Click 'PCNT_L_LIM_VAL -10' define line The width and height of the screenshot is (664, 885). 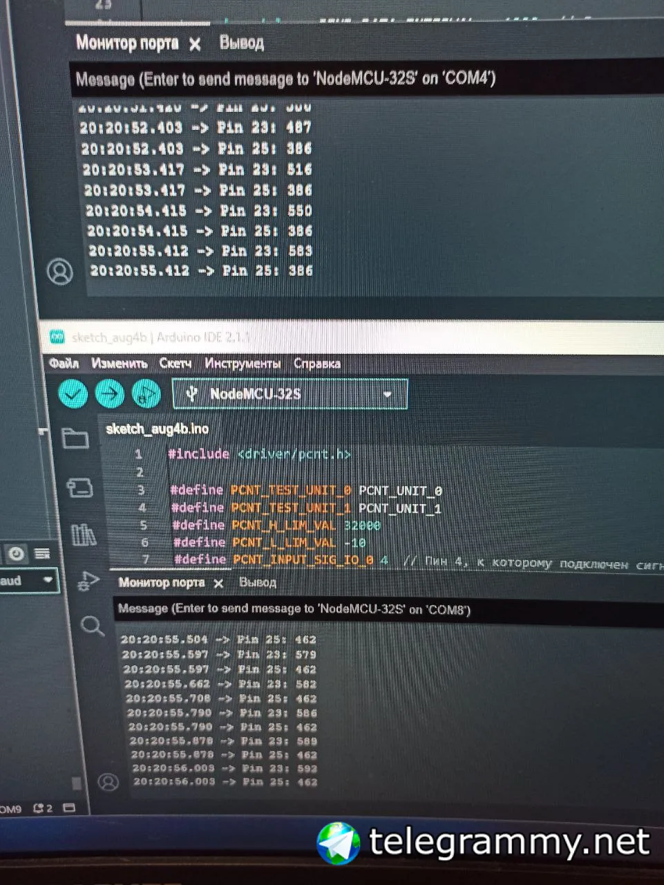[269, 542]
